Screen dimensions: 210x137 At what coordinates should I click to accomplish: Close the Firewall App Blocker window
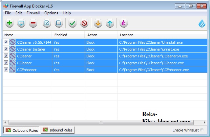pyautogui.click(x=201, y=6)
